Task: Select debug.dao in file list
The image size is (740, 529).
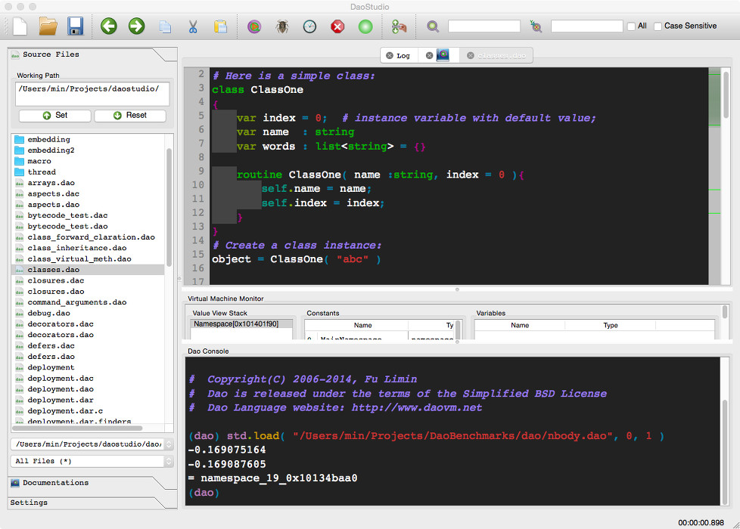Action: pos(48,313)
